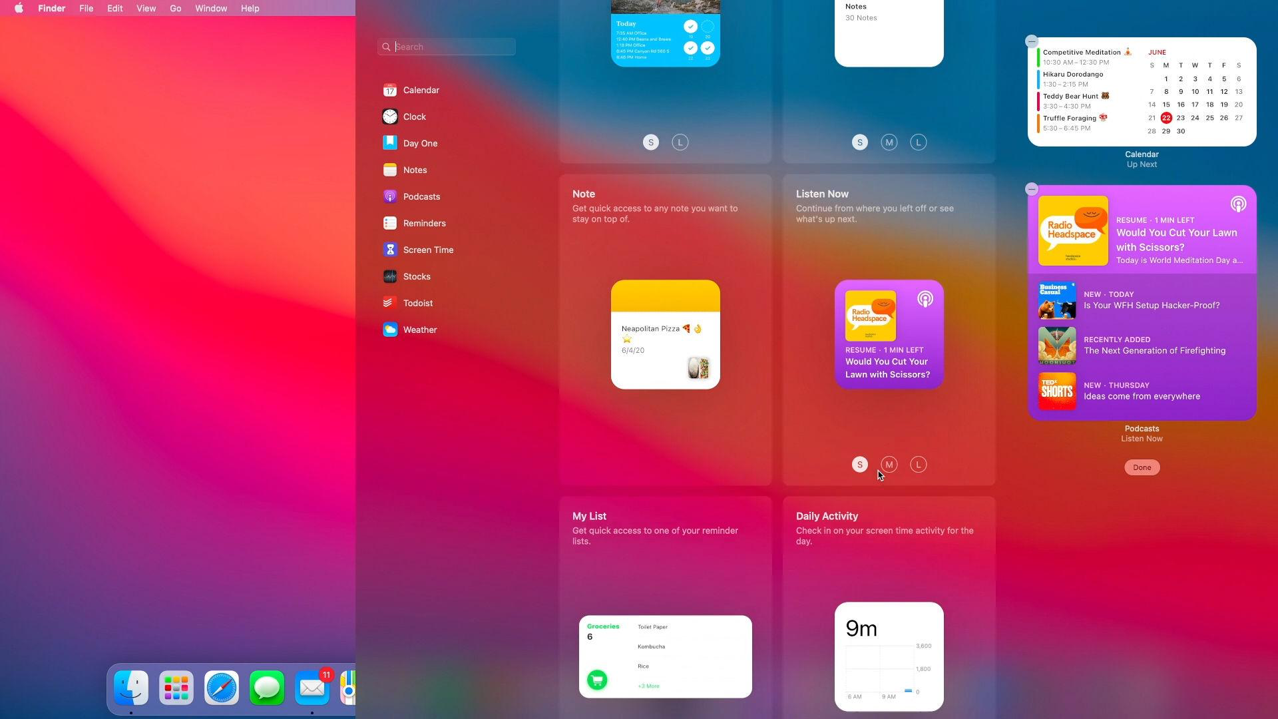
Task: Open the Reminders app icon in sidebar
Action: pos(389,223)
